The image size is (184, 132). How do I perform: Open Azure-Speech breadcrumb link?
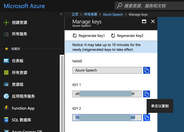pos(113,14)
